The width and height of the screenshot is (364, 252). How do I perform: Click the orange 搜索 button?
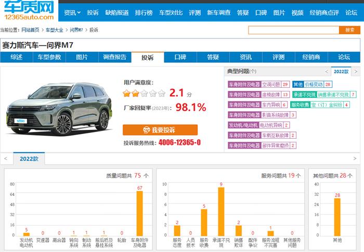tap(349, 30)
